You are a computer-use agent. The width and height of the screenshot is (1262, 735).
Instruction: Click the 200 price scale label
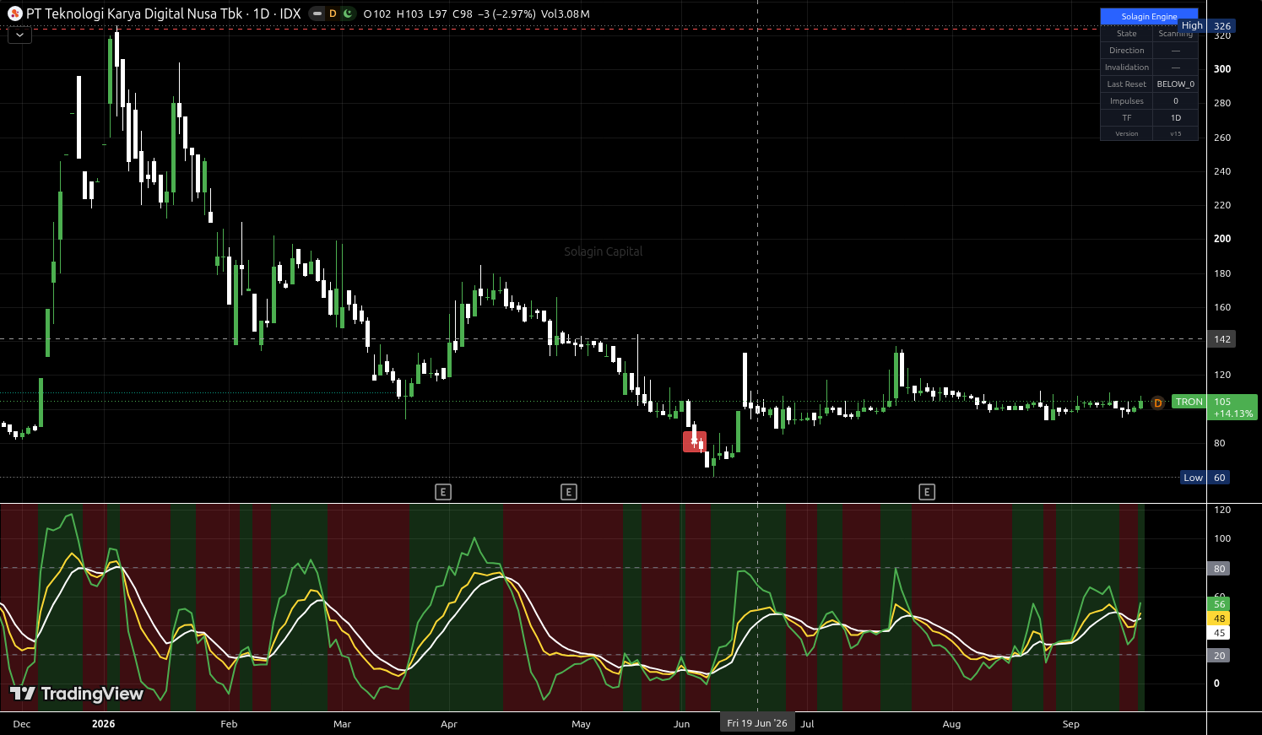point(1222,239)
